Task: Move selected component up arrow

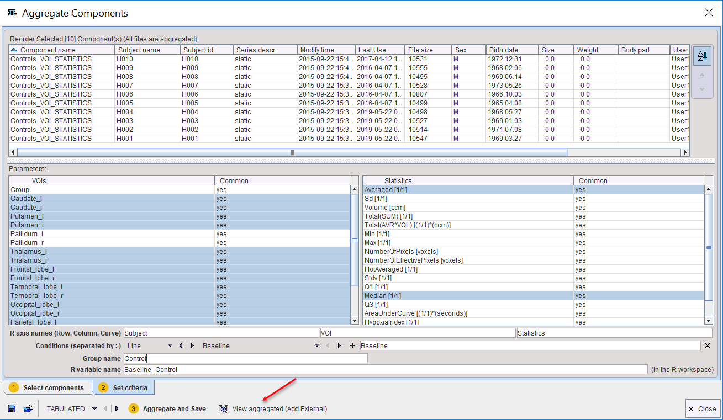Action: (x=702, y=76)
